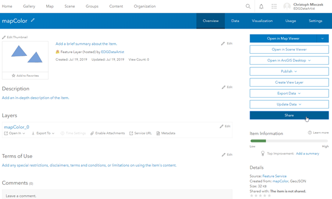Open Content in top navigation
This screenshot has height=199, width=332.
tap(116, 7)
